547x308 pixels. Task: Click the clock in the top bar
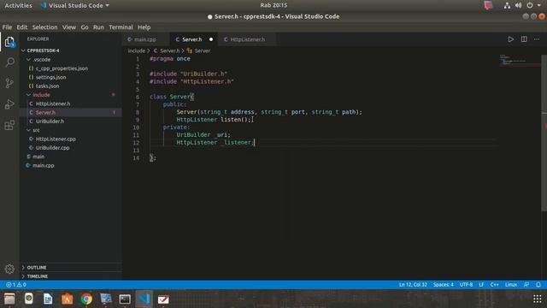(273, 5)
